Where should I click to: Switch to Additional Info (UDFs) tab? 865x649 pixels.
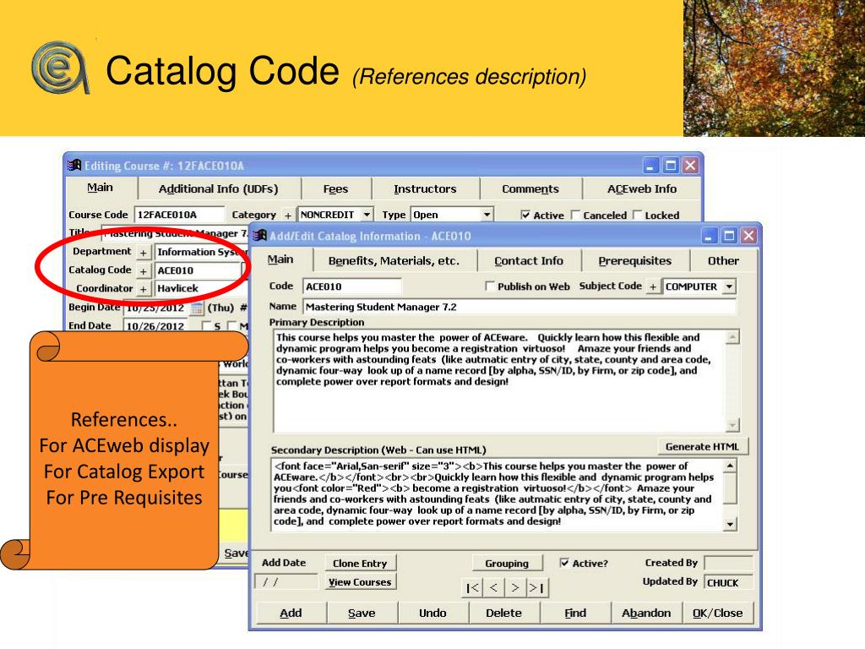(x=219, y=188)
